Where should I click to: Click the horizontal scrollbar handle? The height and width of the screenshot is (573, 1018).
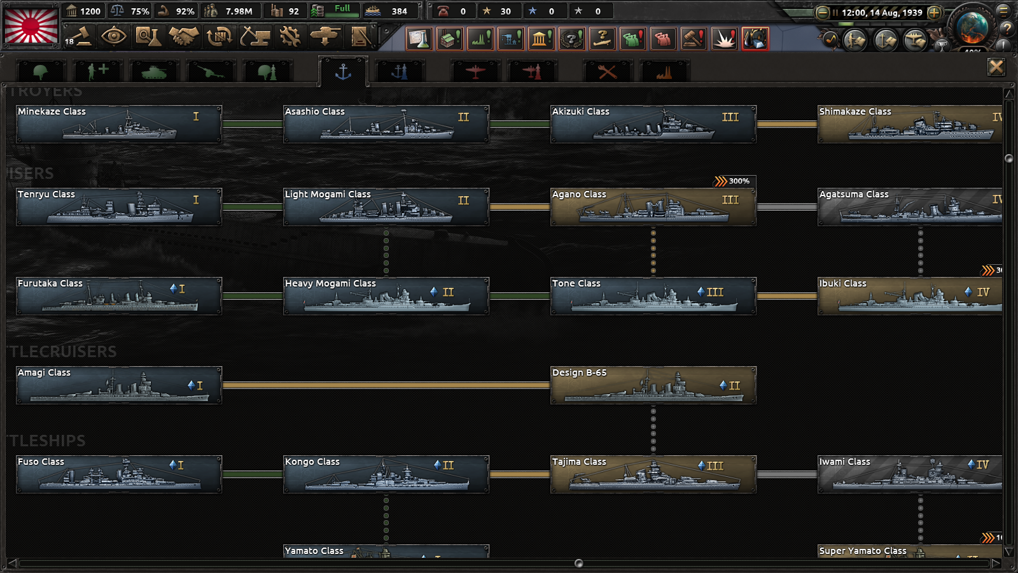coord(578,563)
